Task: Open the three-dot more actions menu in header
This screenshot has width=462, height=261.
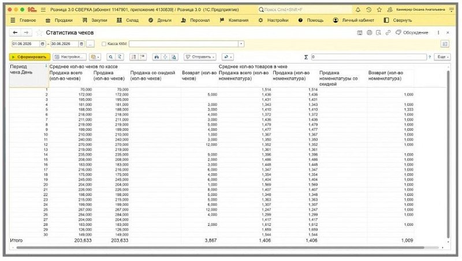Action: [438, 33]
